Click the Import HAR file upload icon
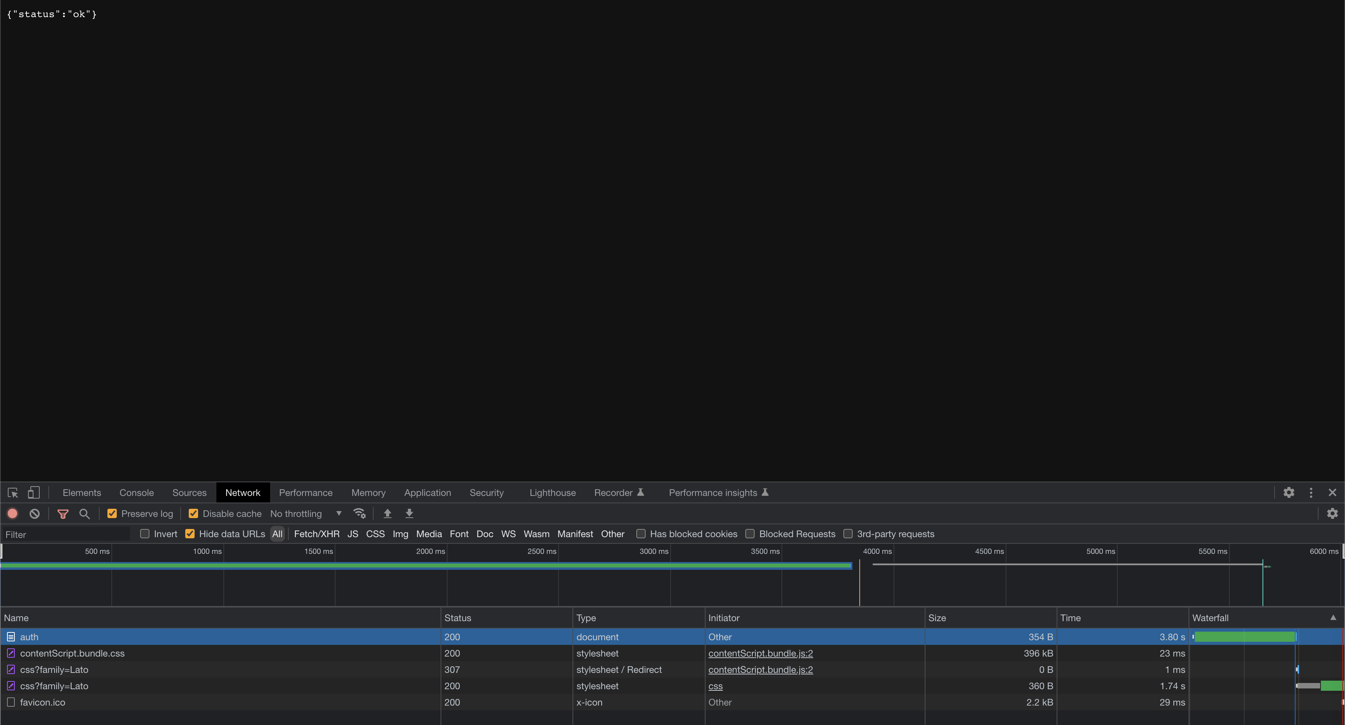The image size is (1345, 725). tap(387, 514)
